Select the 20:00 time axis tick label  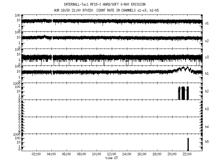coord(172,154)
